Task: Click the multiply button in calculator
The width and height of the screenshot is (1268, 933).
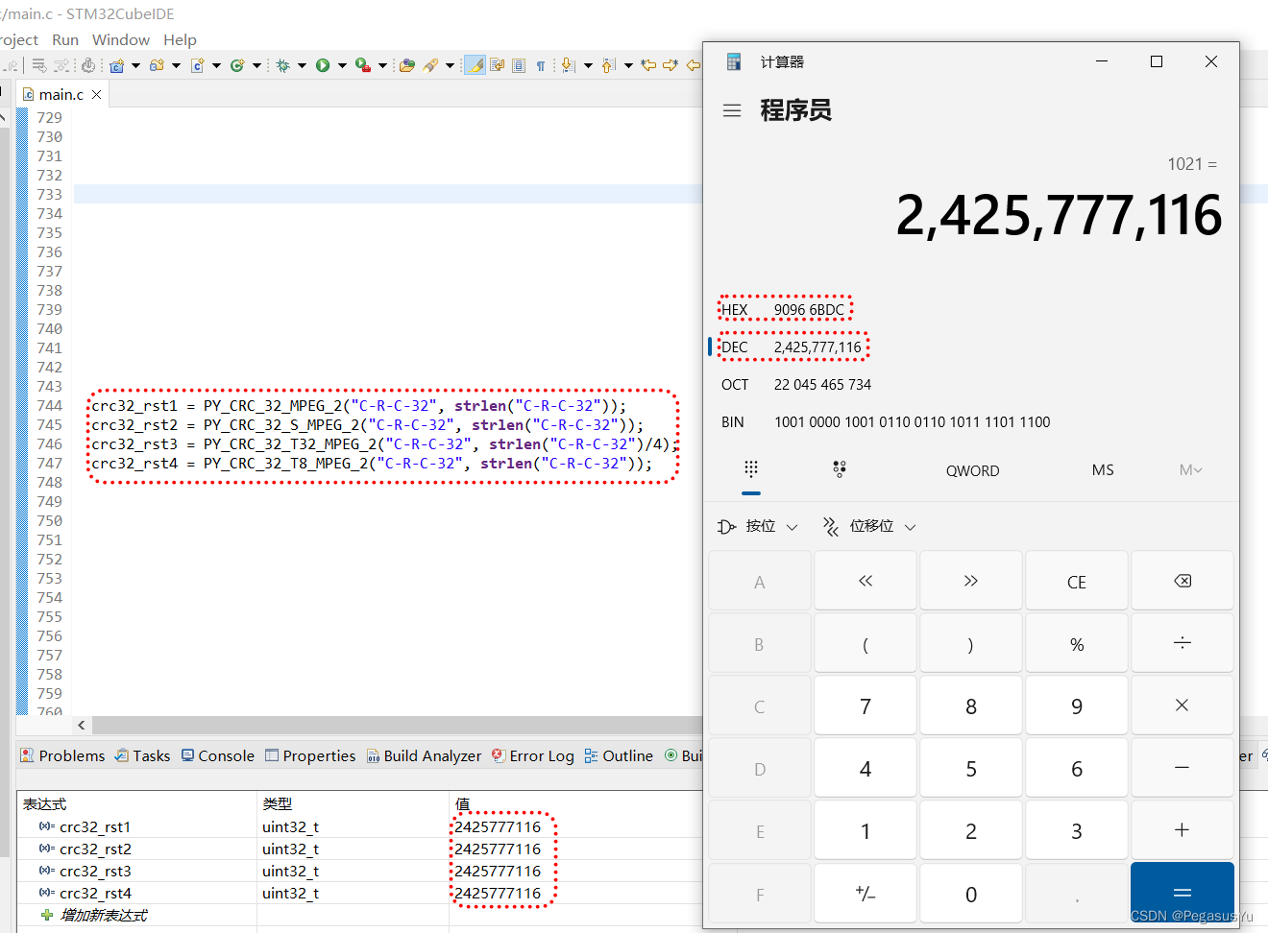Action: click(1183, 706)
